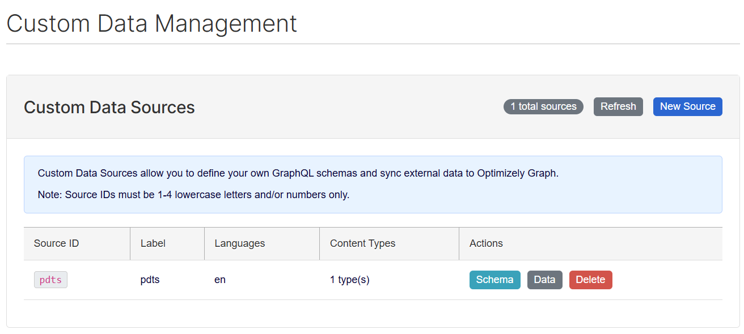744x334 pixels.
Task: Click the Content Types column header
Action: tap(362, 243)
